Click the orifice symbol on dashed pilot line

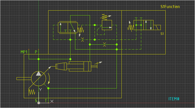pyautogui.click(x=82, y=39)
